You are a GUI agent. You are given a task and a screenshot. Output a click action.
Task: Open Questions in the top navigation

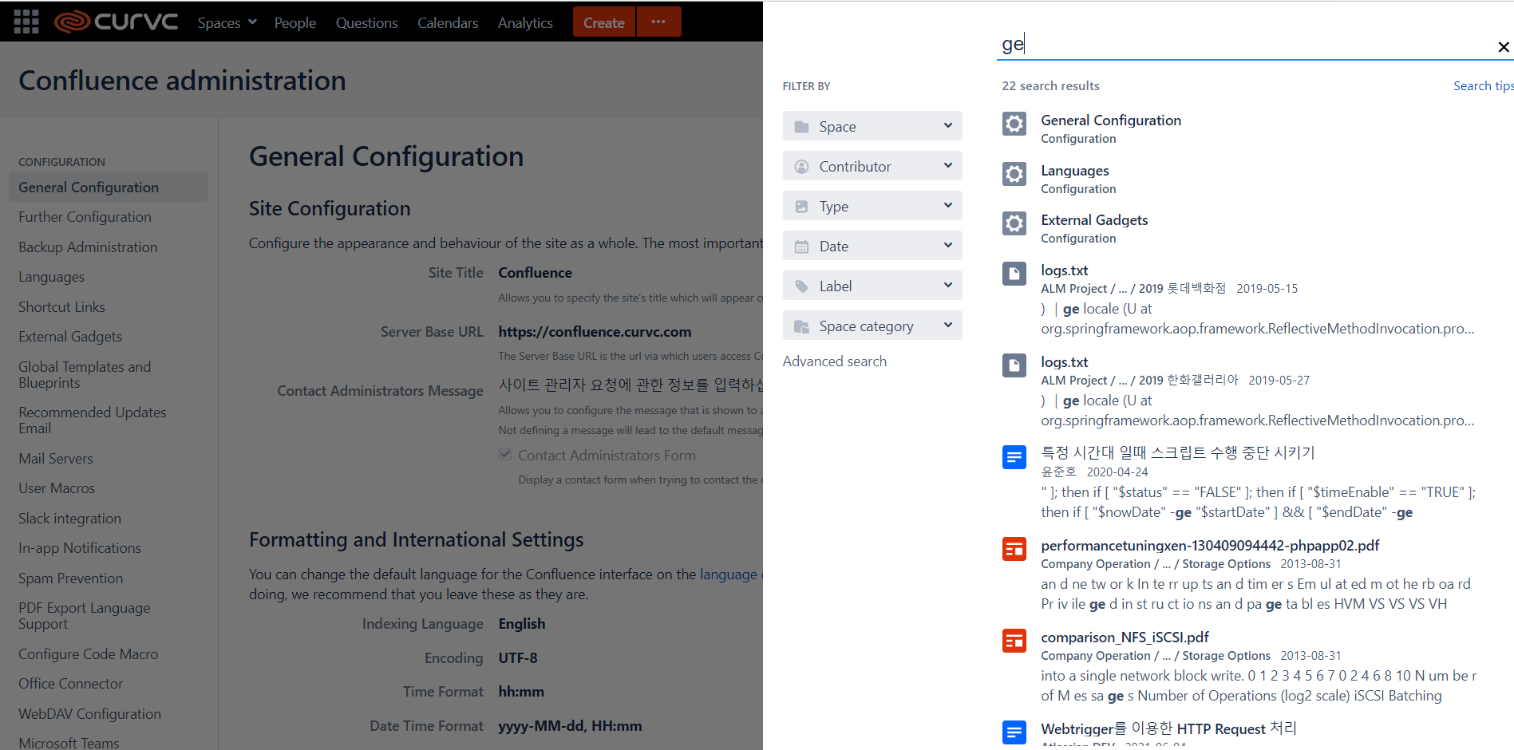point(366,23)
